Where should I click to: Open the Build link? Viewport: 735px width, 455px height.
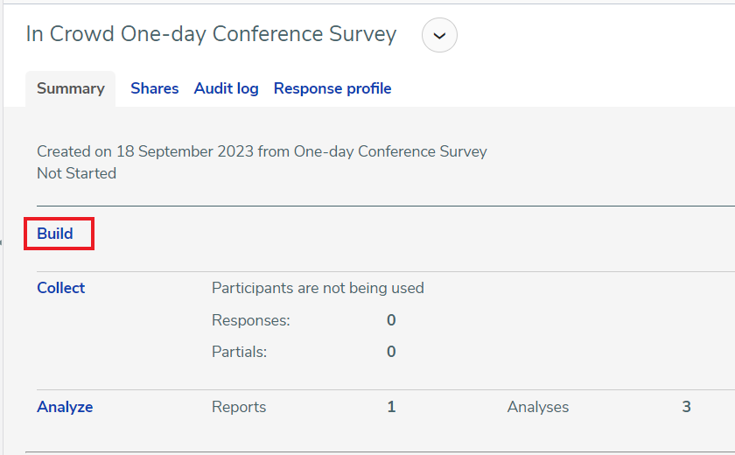point(55,234)
